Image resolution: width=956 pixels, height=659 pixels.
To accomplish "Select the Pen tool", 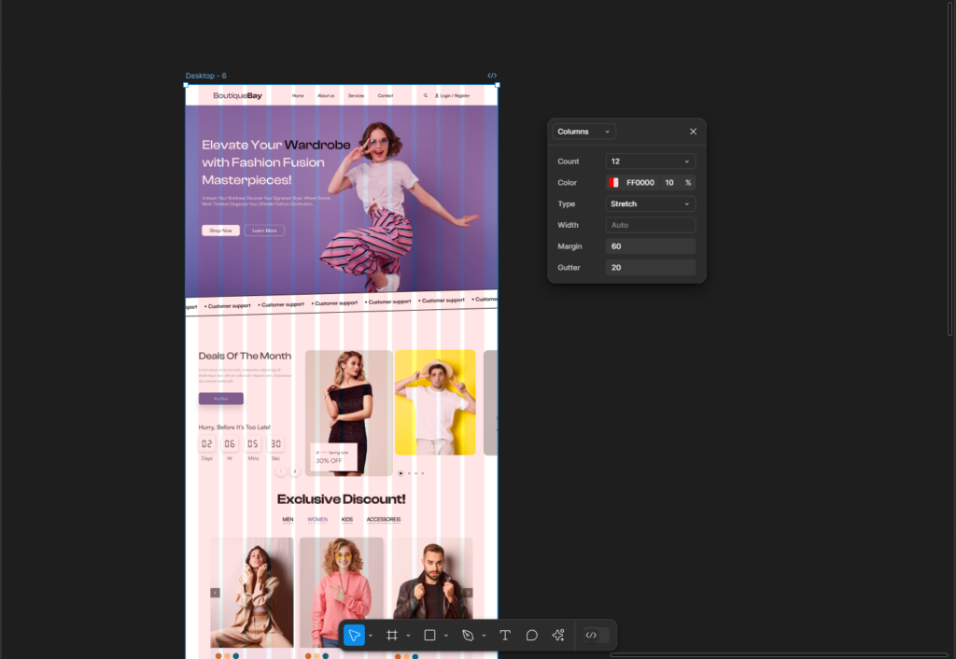I will 468,636.
